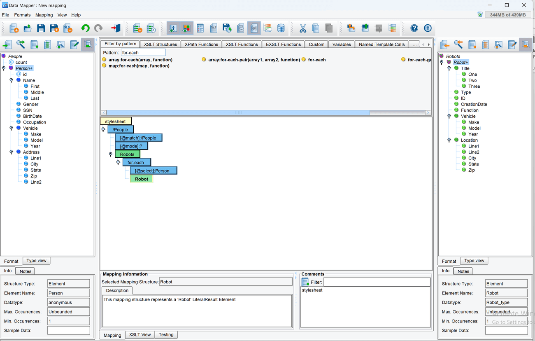Screen dimensions: 535x341
Task: Switch to the XSLT Structures tab
Action: click(160, 44)
